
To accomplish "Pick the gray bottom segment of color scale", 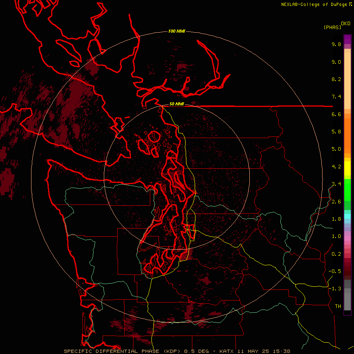I will click(x=347, y=301).
